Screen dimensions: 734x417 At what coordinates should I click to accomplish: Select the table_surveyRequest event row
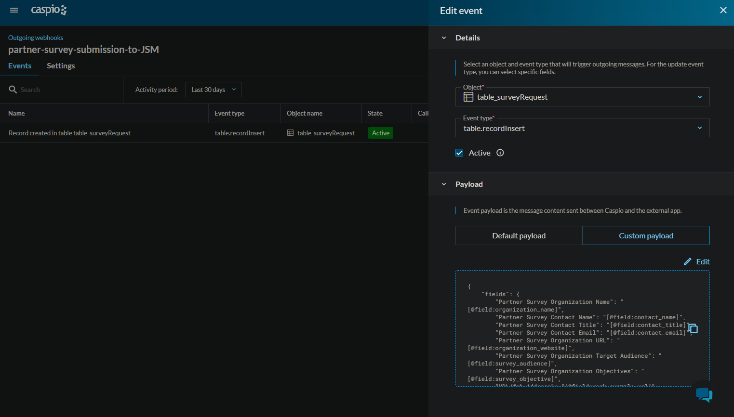[69, 133]
